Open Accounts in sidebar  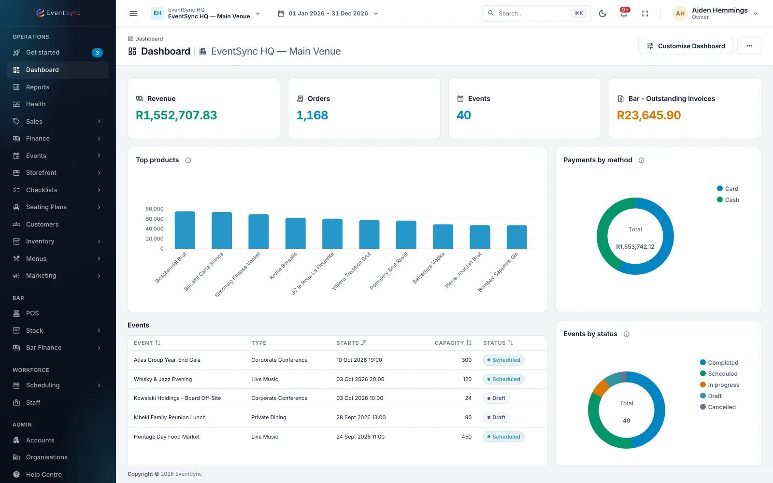(x=58, y=440)
